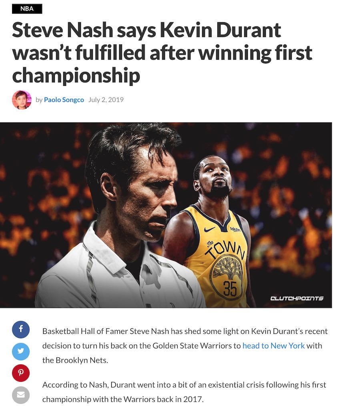The width and height of the screenshot is (339, 409).
Task: Click the ClutchPoints watermark on the image
Action: pos(297,298)
